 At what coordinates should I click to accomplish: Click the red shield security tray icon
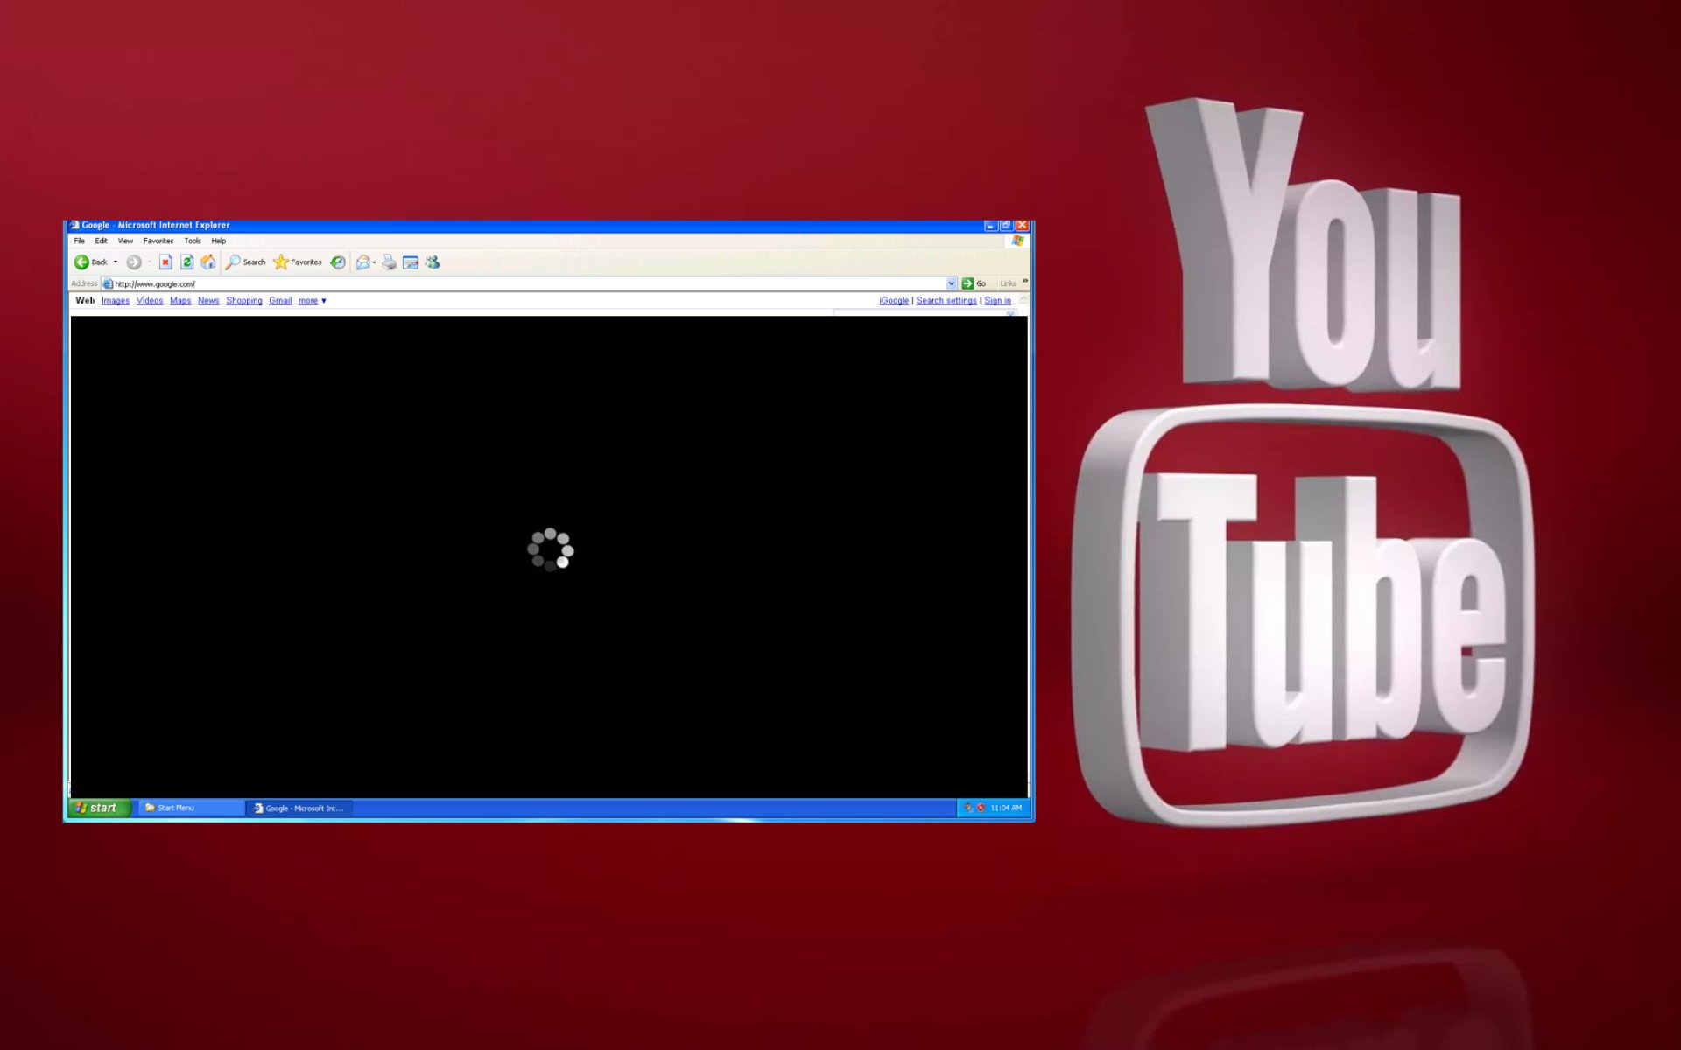coord(981,808)
